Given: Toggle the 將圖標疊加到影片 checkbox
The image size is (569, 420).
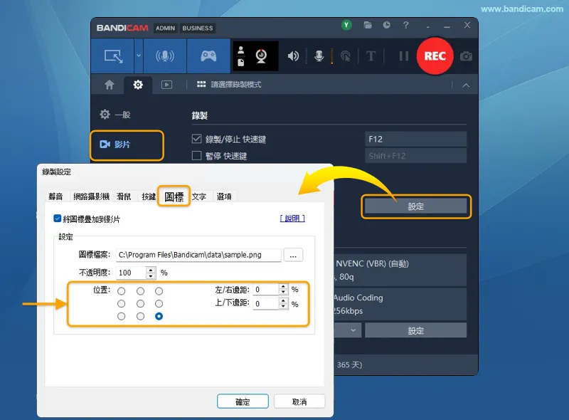Looking at the screenshot, I should click(x=58, y=219).
